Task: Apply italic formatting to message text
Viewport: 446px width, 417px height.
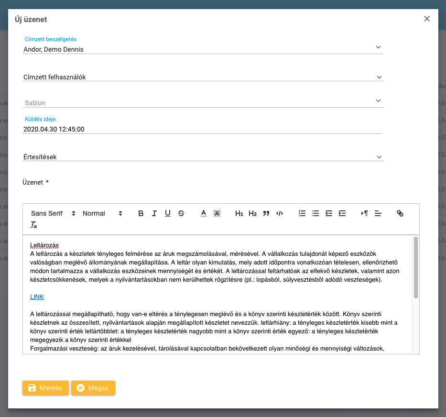Action: click(154, 213)
